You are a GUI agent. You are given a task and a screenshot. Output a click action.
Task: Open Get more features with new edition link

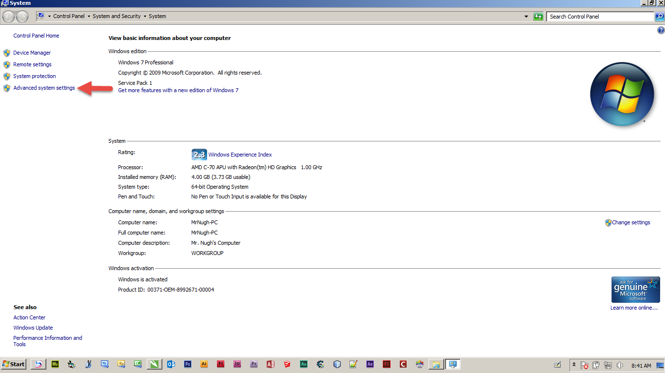tap(178, 90)
